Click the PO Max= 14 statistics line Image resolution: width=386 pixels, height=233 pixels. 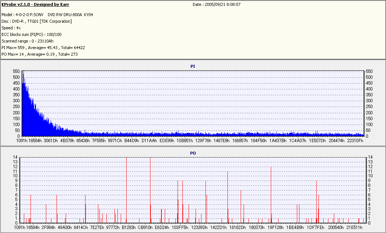pyautogui.click(x=40, y=54)
